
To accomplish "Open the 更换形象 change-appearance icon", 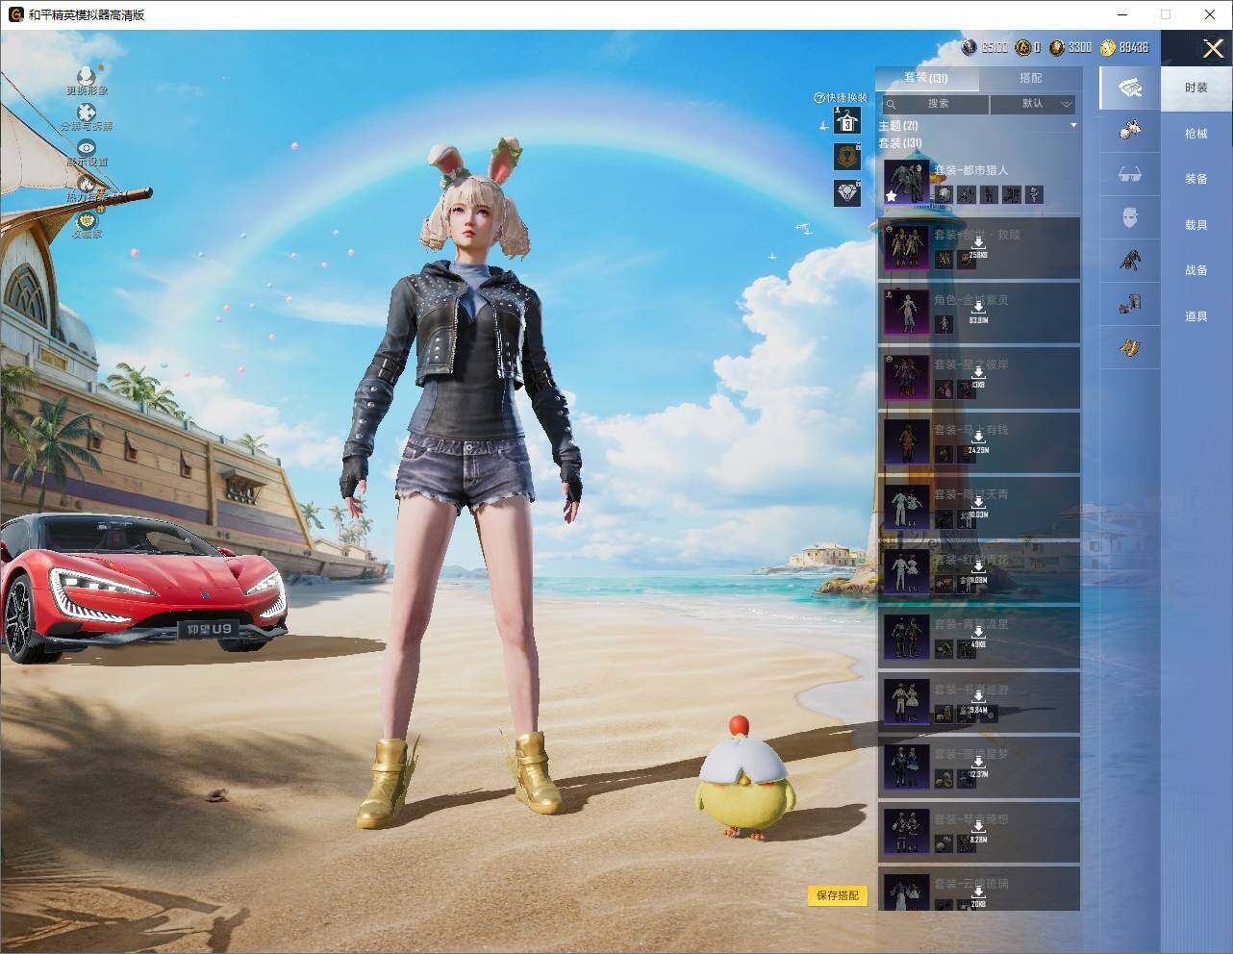I will click(87, 76).
